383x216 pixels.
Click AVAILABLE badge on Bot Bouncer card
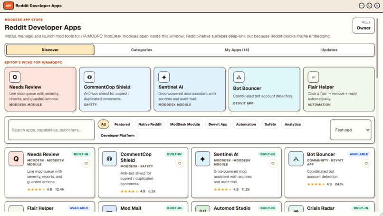[x=359, y=154]
